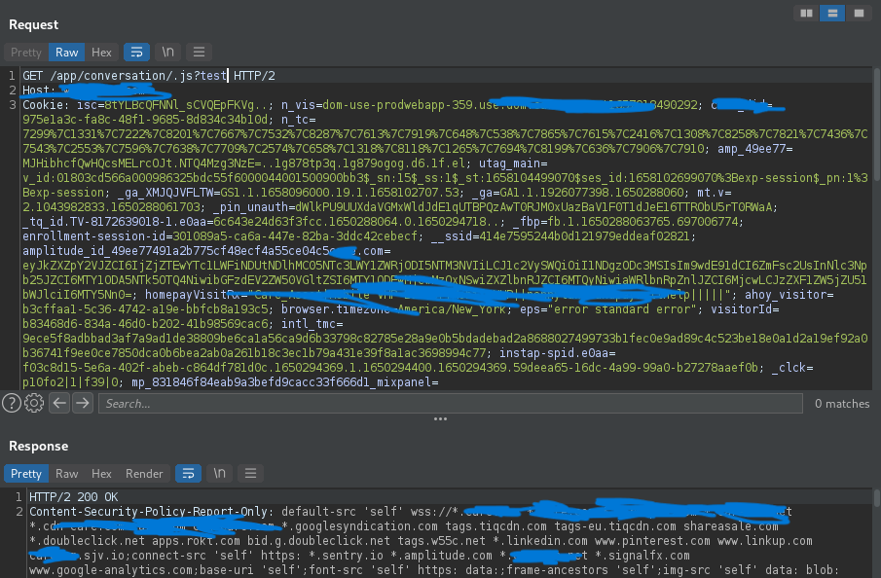Toggle non-printable characters in Request panel
Screen dimensions: 881x578
click(x=167, y=52)
